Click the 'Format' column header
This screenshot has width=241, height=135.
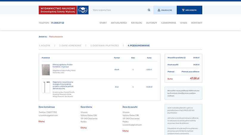pos(117,58)
